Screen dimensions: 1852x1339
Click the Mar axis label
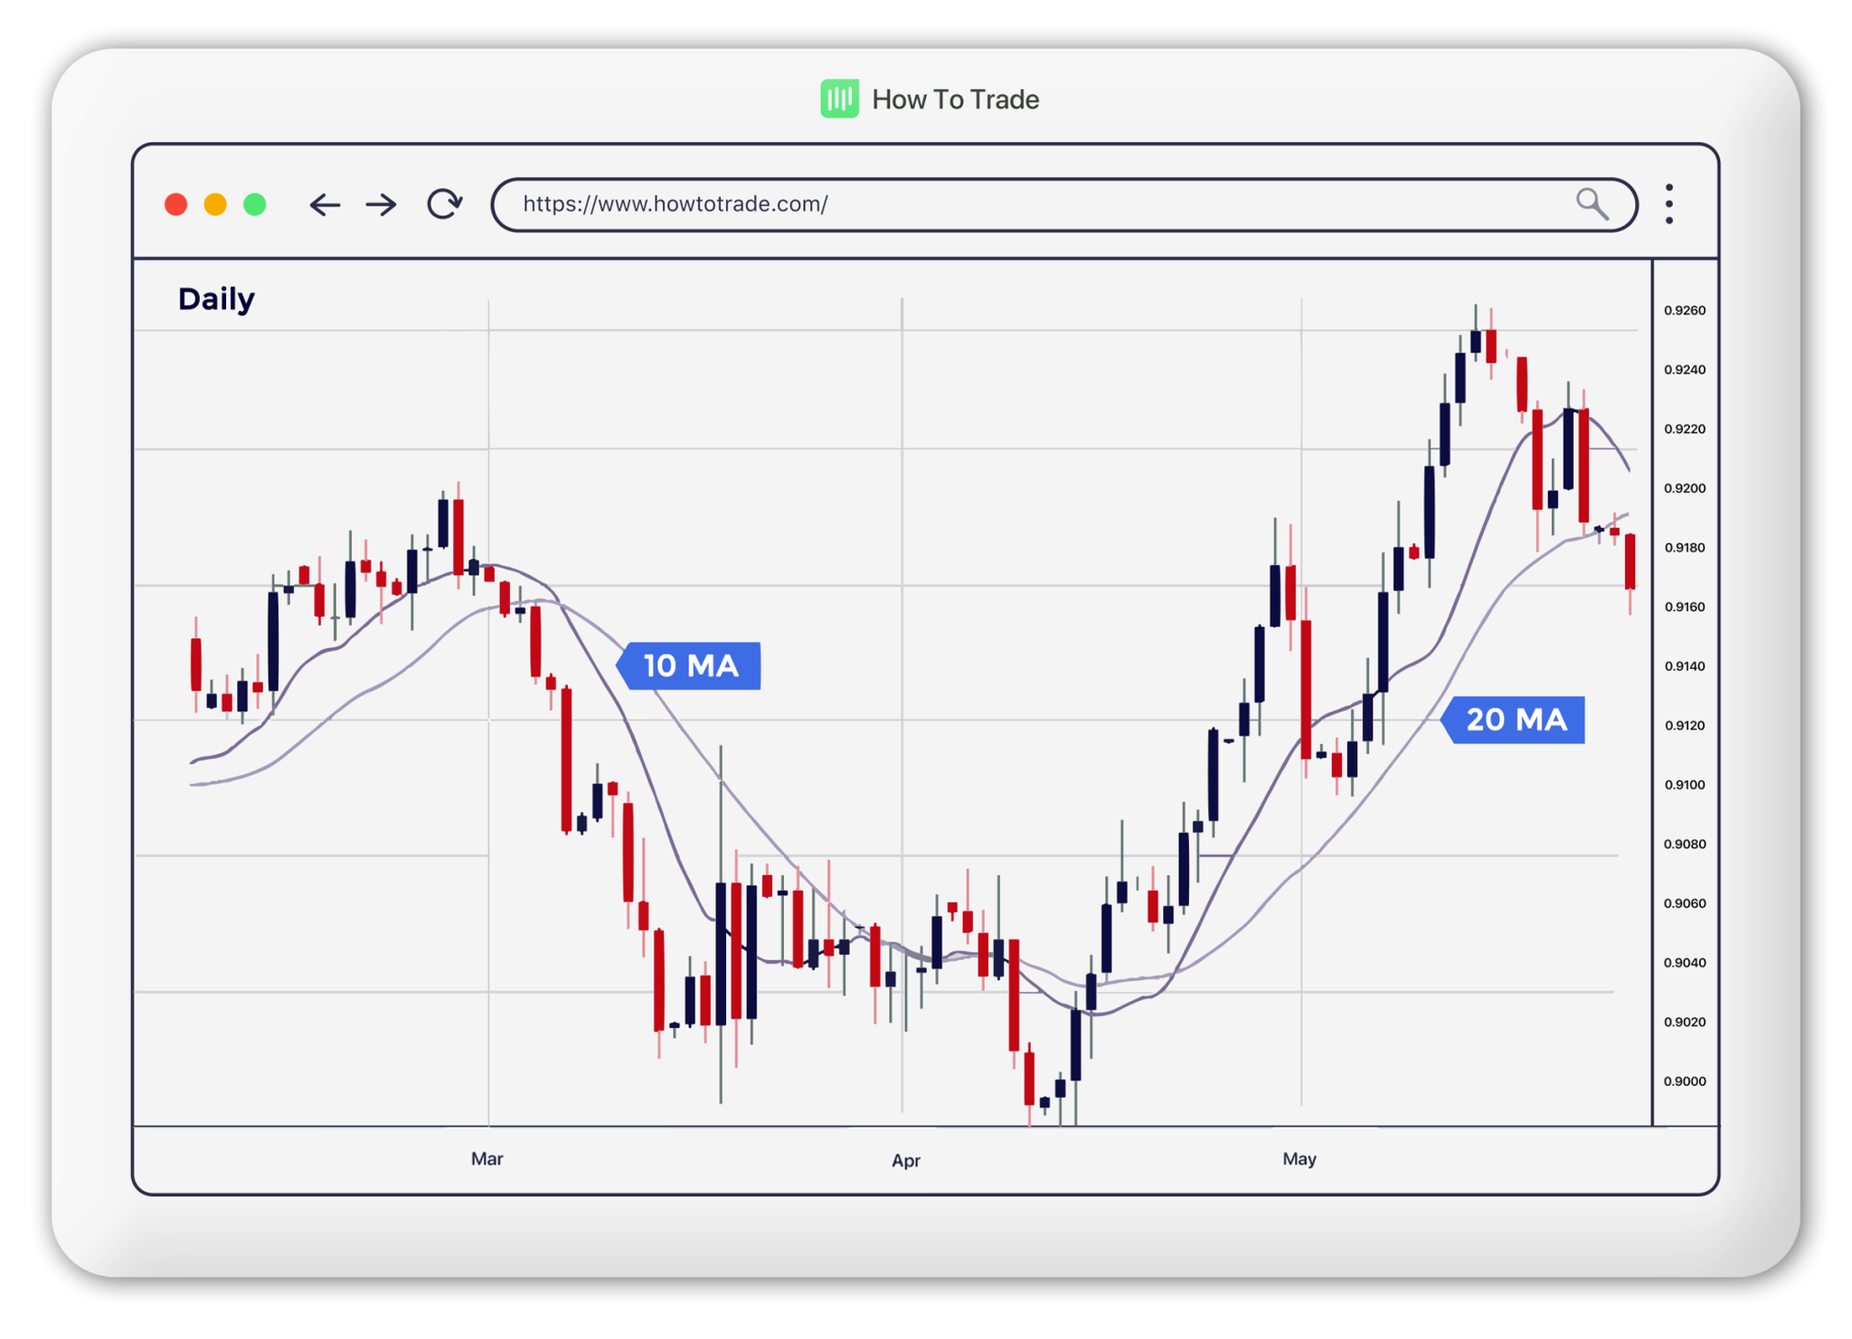(487, 1158)
